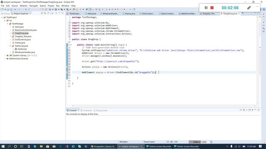Screen dimensions: 266x149
Task: Collapse the TestScript.java node
Action: click(x=10, y=46)
